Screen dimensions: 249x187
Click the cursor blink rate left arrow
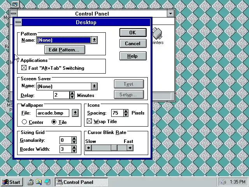pyautogui.click(x=89, y=148)
